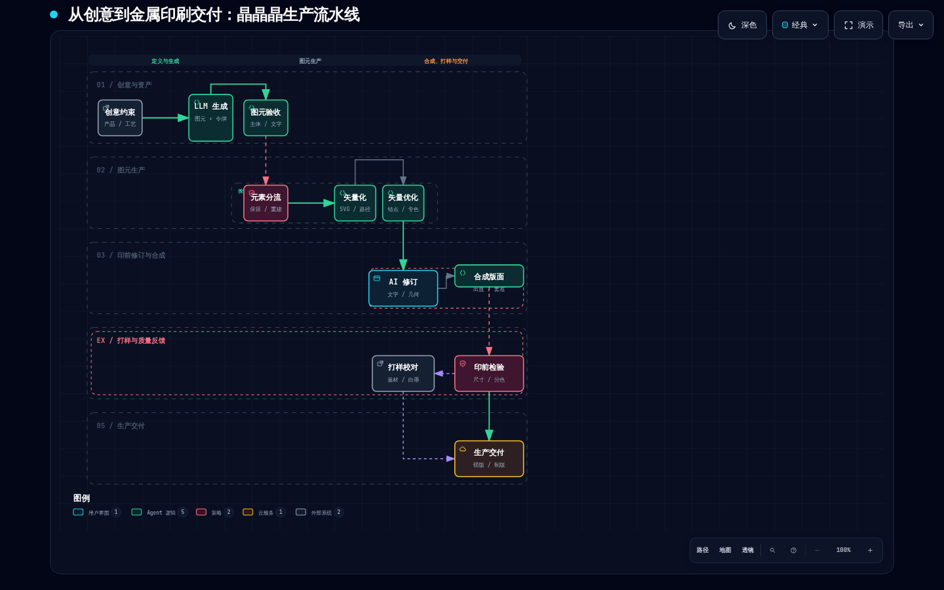Select the 生产交付 node
Image resolution: width=944 pixels, height=590 pixels.
click(x=489, y=459)
